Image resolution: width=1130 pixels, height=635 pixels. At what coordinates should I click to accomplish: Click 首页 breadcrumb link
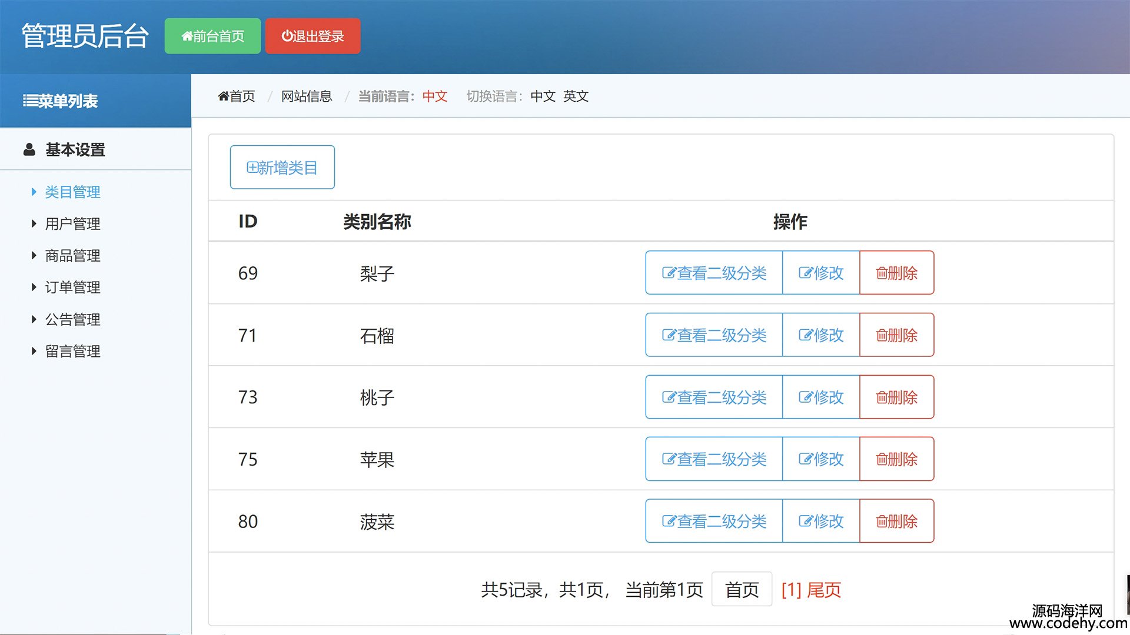pyautogui.click(x=237, y=96)
